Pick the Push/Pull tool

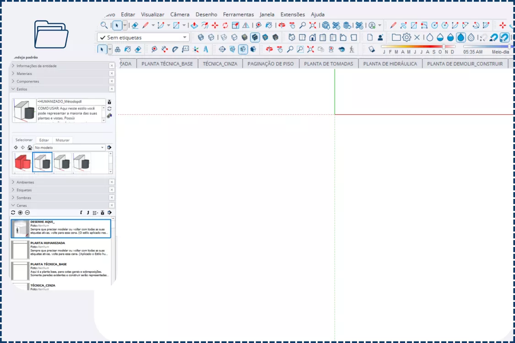point(195,26)
